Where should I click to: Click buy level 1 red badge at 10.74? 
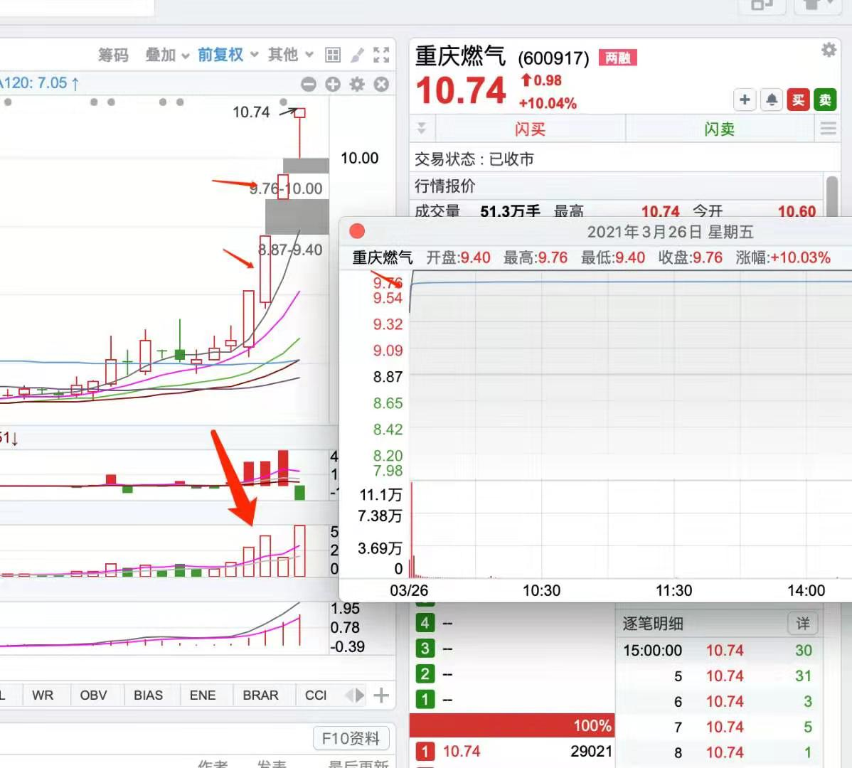click(425, 752)
